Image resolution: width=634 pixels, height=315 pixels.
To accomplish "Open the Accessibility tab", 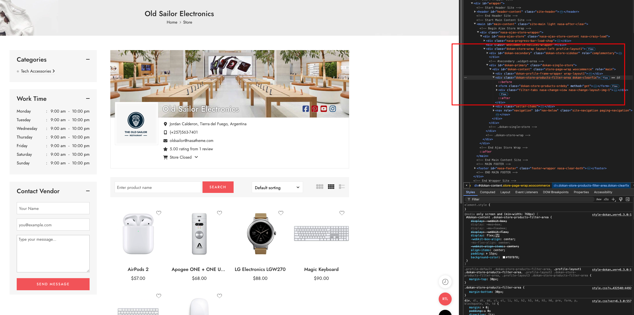I will coord(603,192).
